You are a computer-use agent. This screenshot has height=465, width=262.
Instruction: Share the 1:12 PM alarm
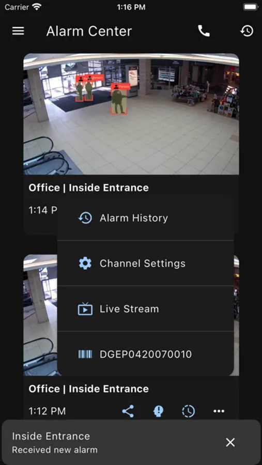[128, 411]
